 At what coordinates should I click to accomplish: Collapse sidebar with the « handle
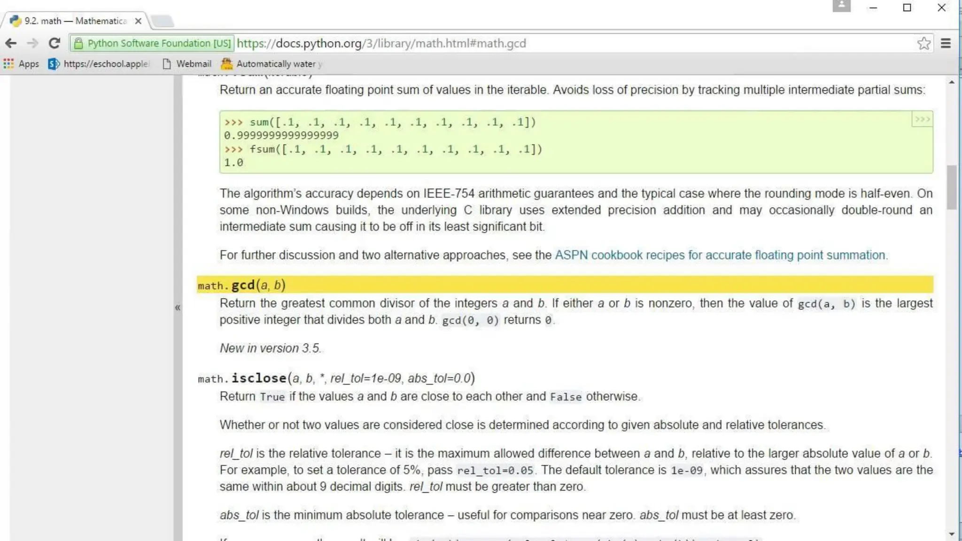[178, 308]
